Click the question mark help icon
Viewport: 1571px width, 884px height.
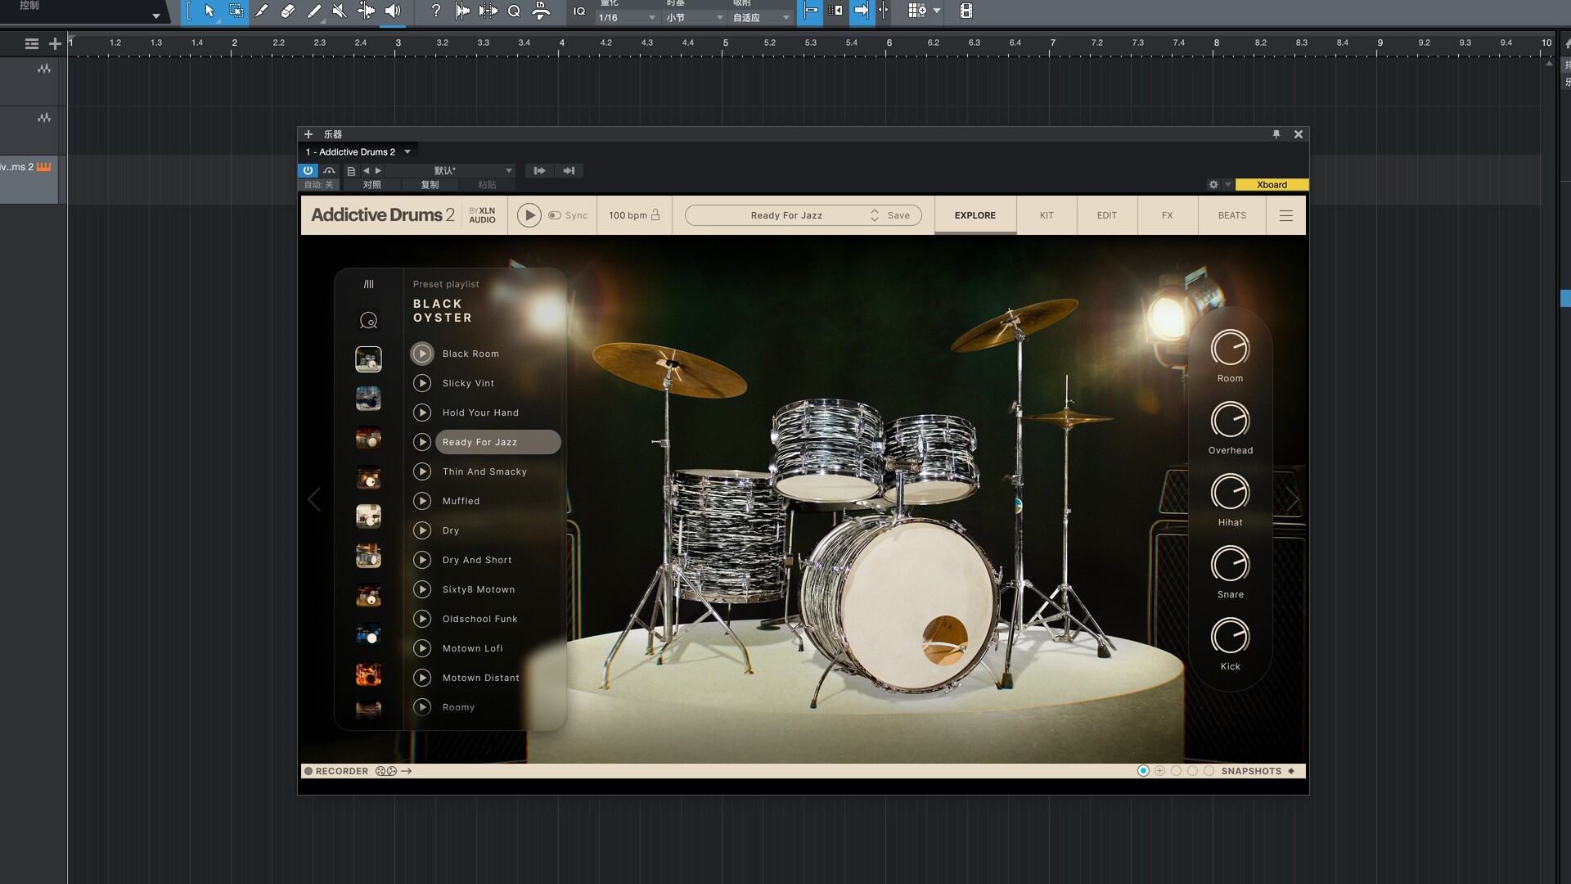coord(436,11)
